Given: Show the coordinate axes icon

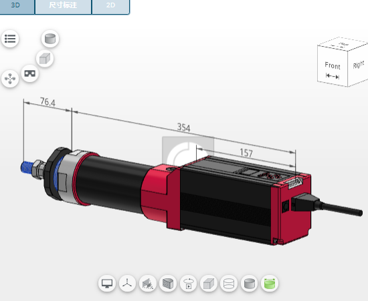Looking at the screenshot, I should point(127,284).
